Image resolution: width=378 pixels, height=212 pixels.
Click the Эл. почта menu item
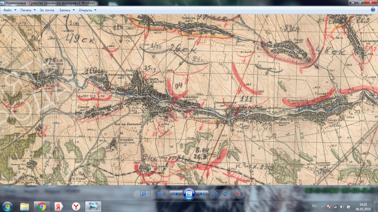point(47,10)
